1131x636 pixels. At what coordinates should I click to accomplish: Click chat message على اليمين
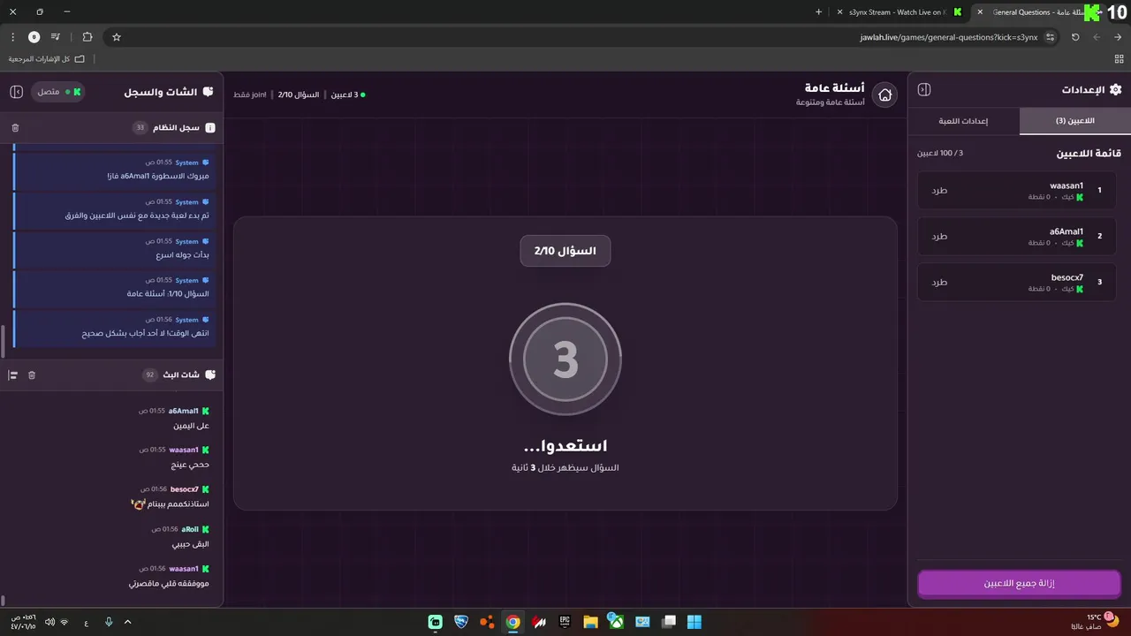coord(191,426)
